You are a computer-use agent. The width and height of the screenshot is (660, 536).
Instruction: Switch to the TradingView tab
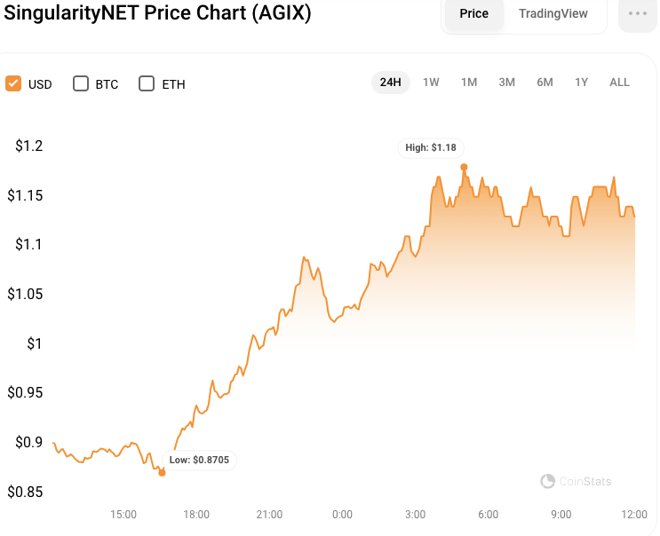click(553, 14)
